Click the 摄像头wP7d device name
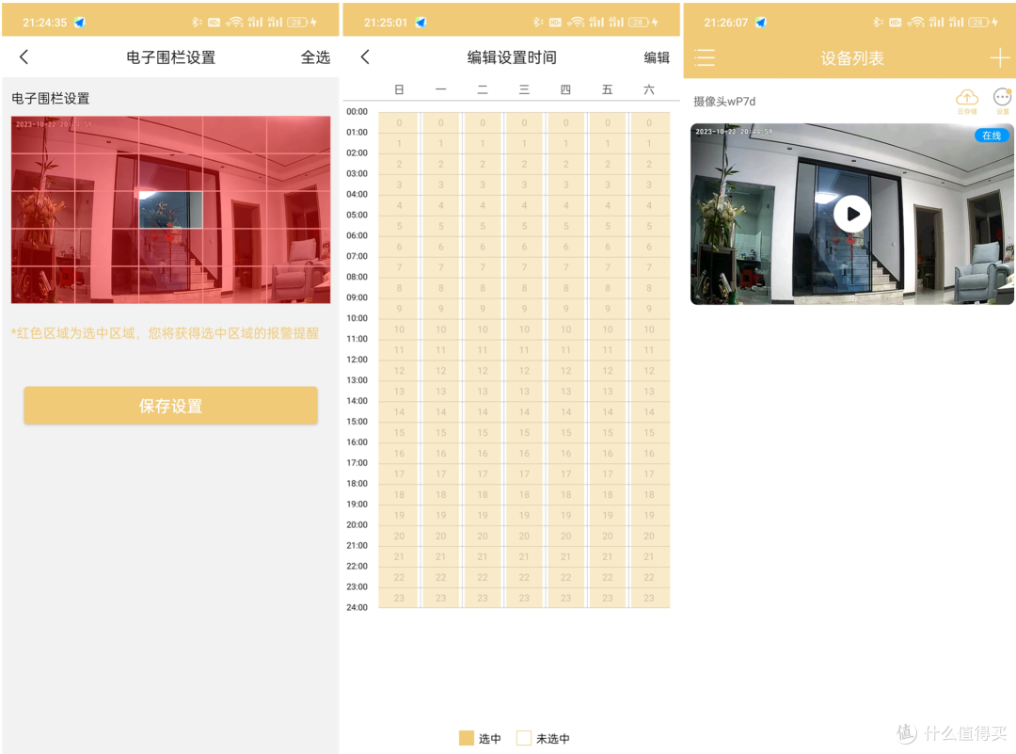 pyautogui.click(x=723, y=101)
